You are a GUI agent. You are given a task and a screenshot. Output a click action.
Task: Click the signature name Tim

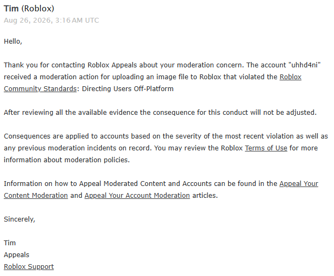(10, 243)
